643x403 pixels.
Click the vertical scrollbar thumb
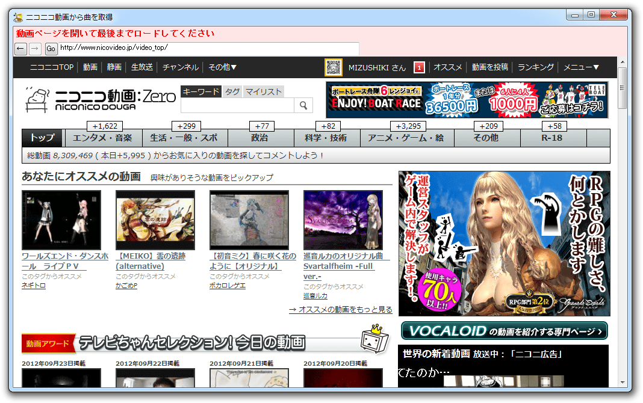tap(623, 88)
